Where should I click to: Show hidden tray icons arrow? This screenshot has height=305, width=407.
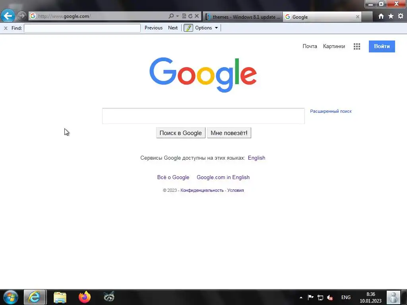[x=301, y=297]
